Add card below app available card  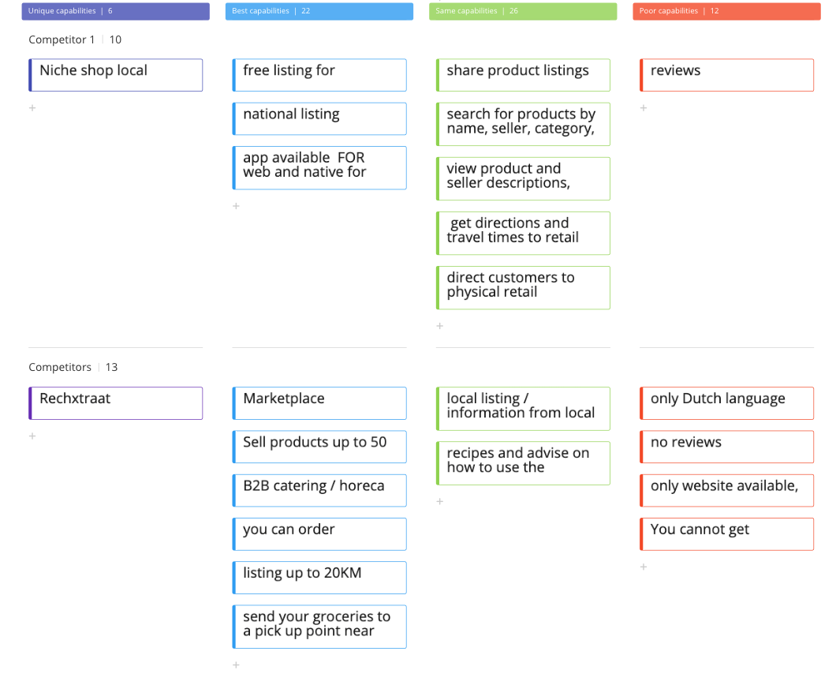236,206
